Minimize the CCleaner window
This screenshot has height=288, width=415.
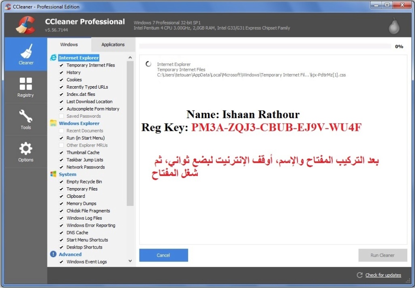tap(376, 5)
